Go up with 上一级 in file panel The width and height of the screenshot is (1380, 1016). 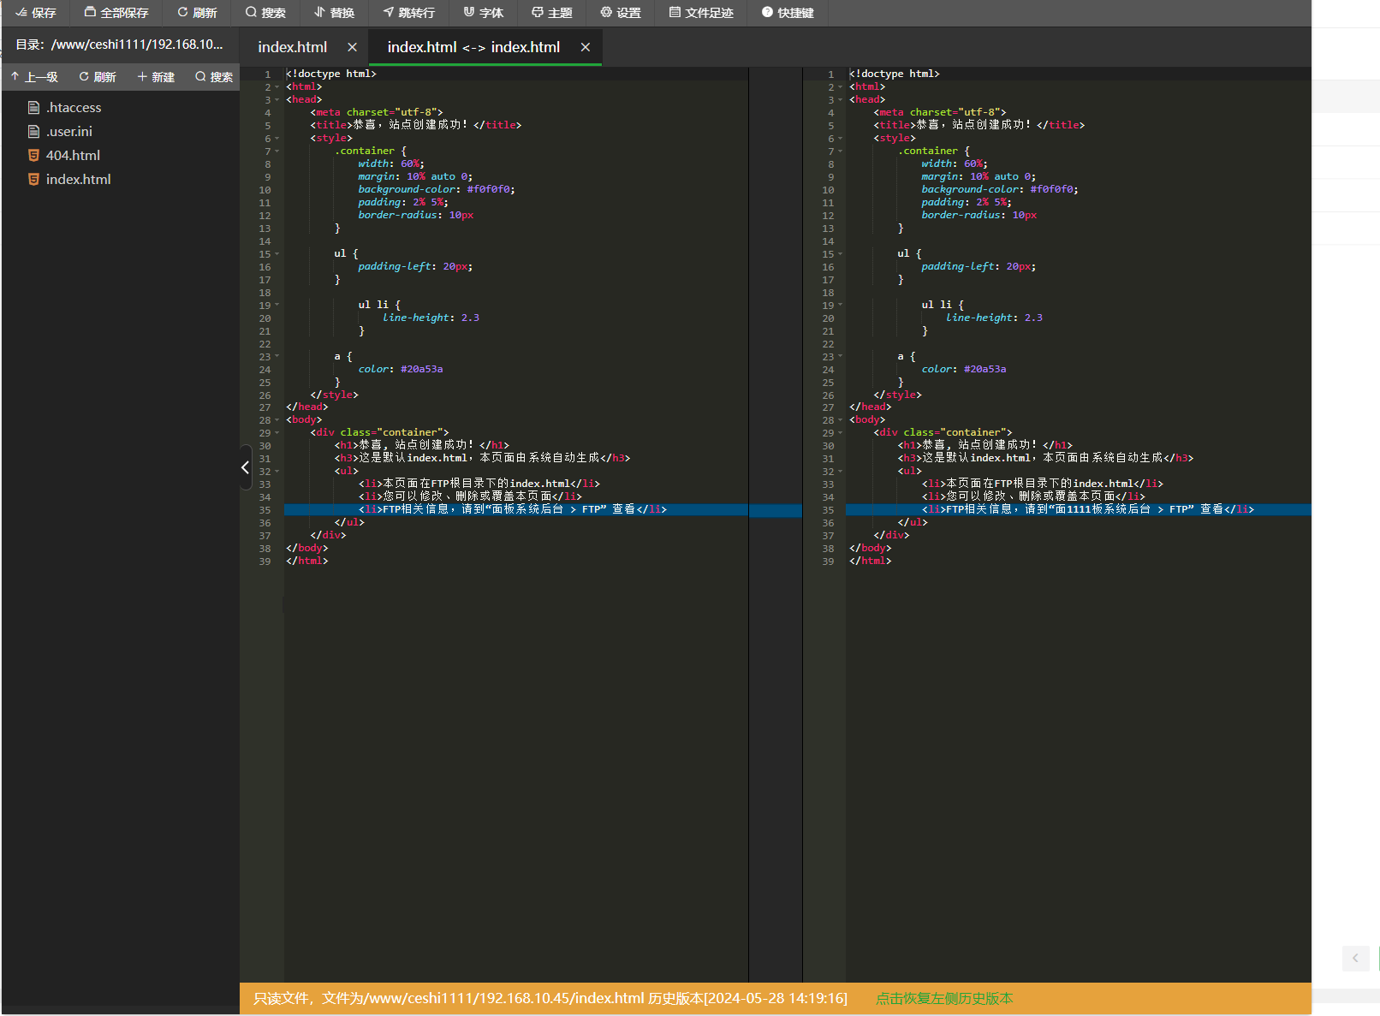pos(34,77)
